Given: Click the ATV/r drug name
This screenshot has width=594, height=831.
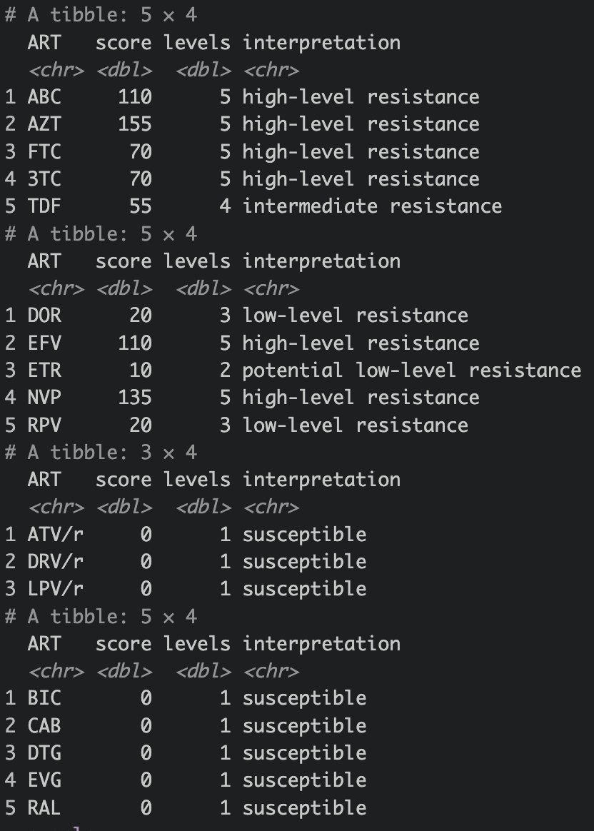Looking at the screenshot, I should coord(56,535).
